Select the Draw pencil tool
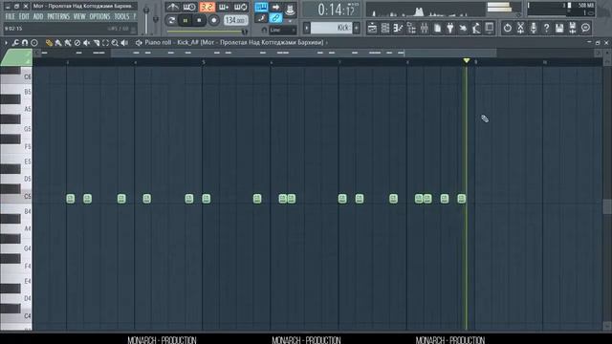 click(x=49, y=42)
